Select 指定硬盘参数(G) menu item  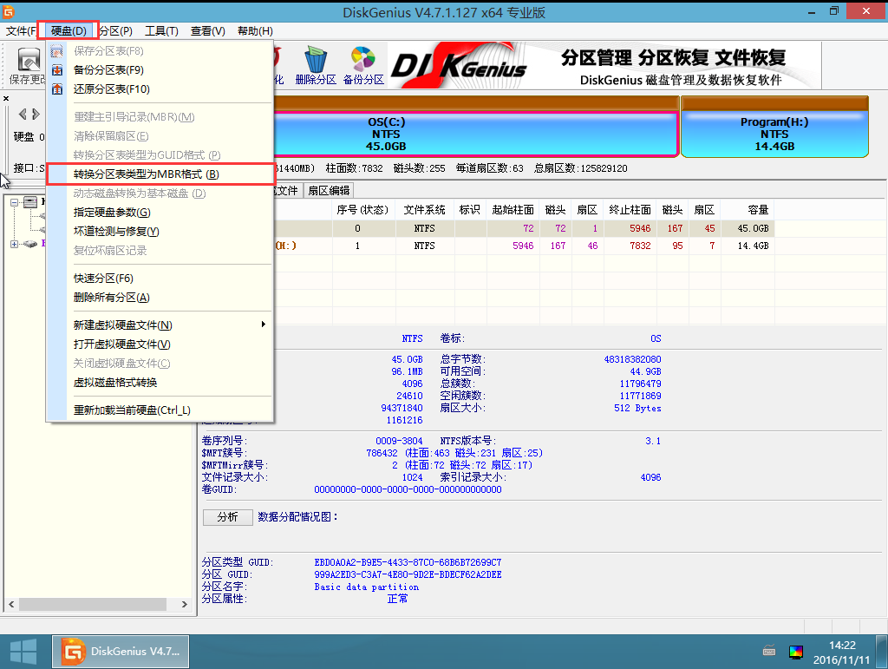pyautogui.click(x=160, y=213)
